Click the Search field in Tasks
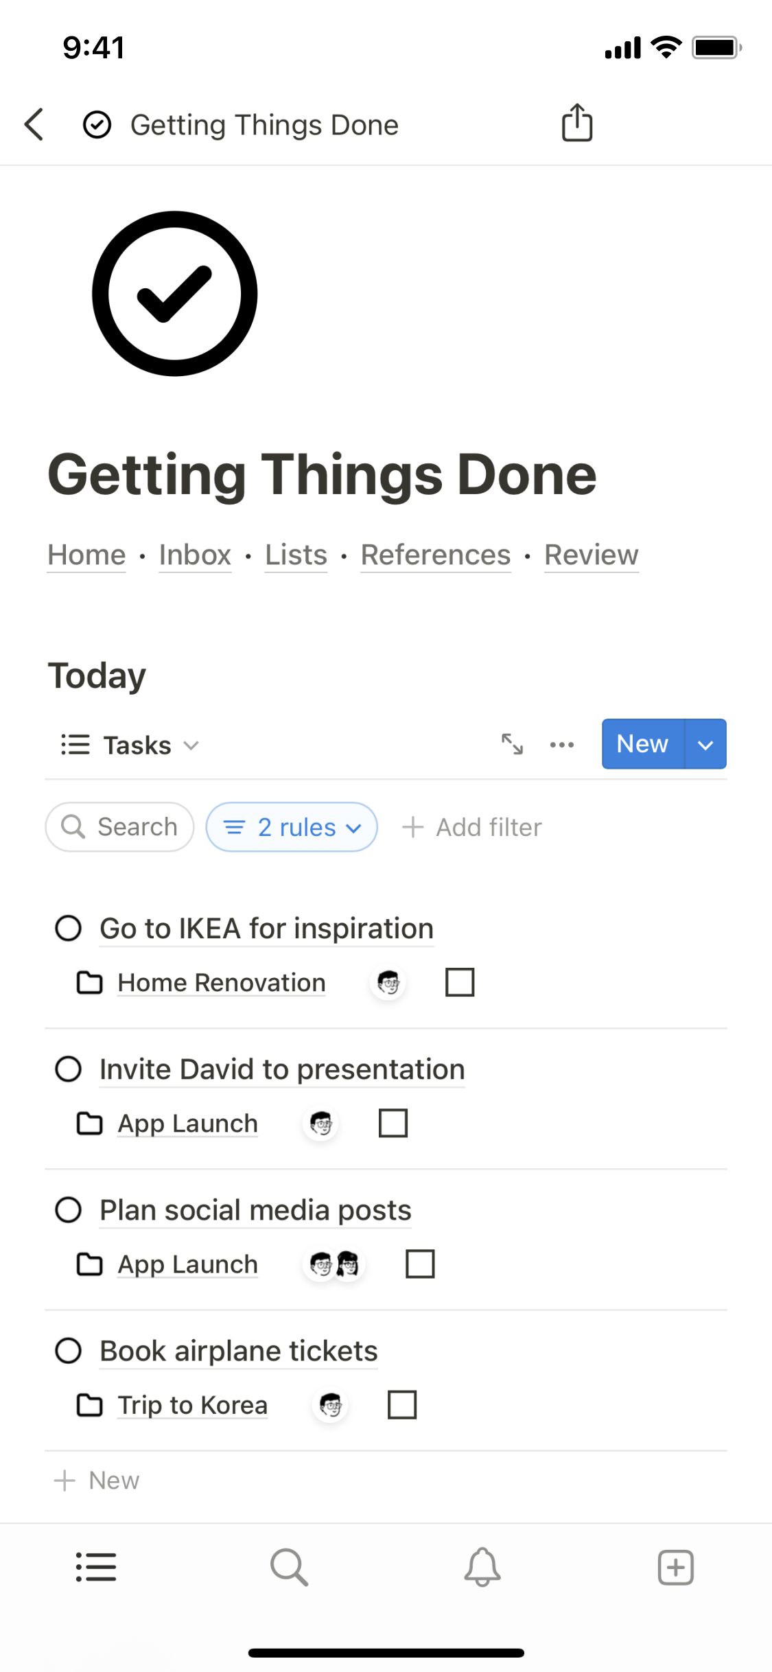The image size is (772, 1672). [x=120, y=827]
